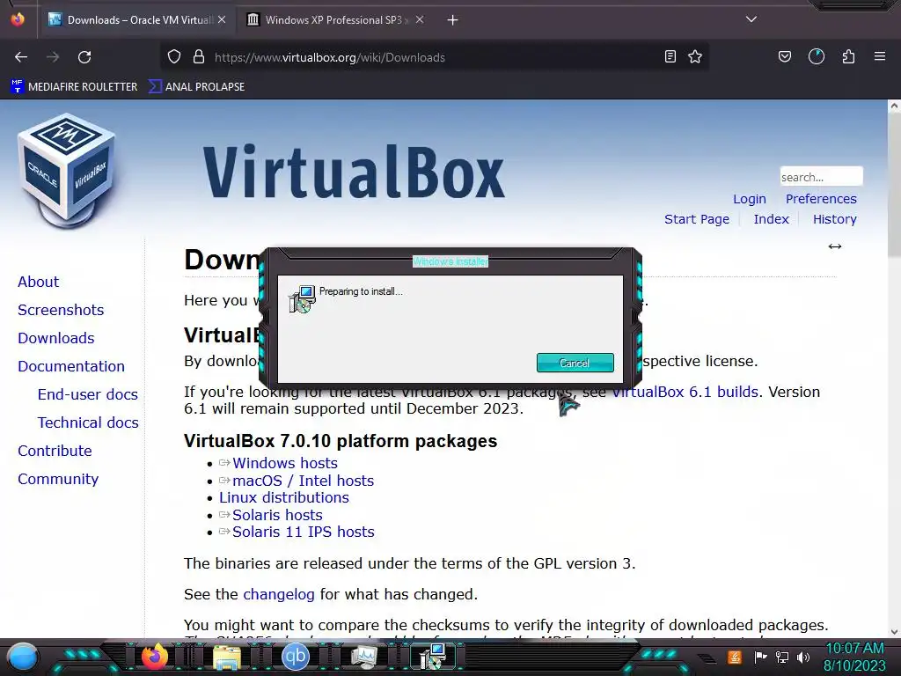901x676 pixels.
Task: Open the End-user docs link
Action: point(88,394)
